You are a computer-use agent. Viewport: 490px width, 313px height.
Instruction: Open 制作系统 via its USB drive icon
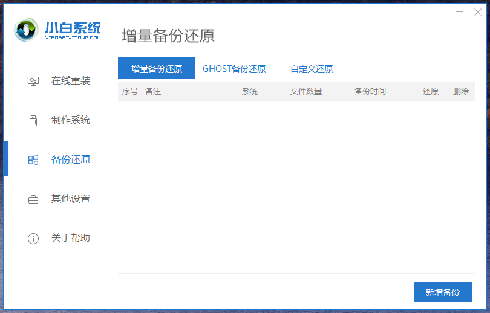click(33, 120)
